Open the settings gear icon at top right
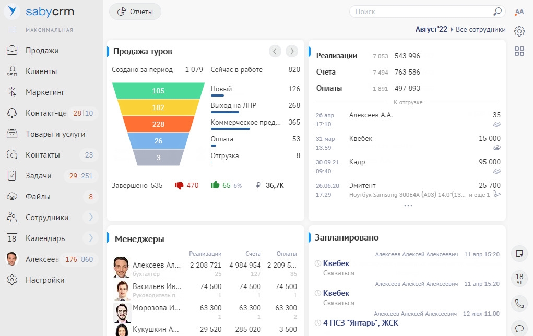This screenshot has width=533, height=336. [x=519, y=31]
